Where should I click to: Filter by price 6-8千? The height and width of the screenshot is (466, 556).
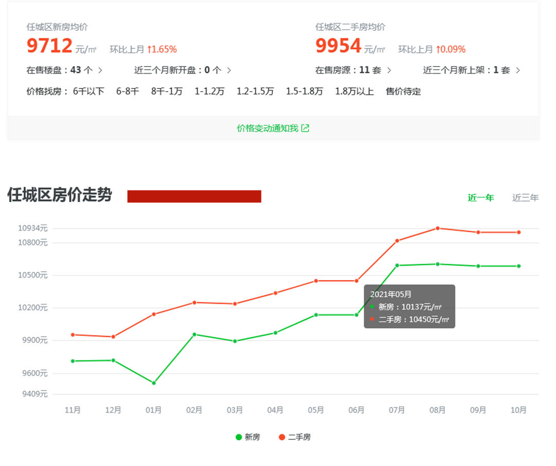pos(128,92)
